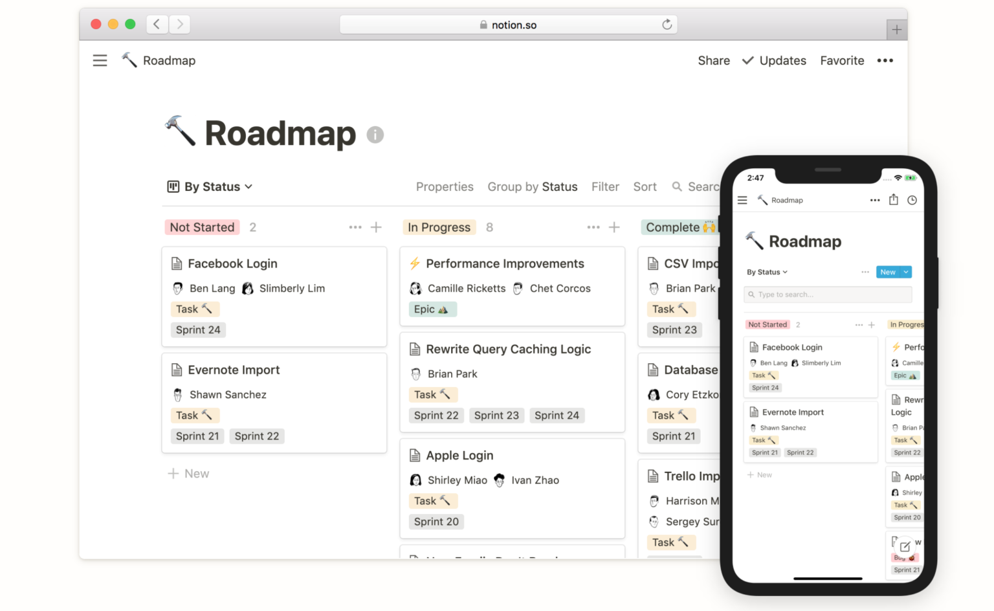The height and width of the screenshot is (611, 994).
Task: Click the Updates menu item
Action: point(782,60)
